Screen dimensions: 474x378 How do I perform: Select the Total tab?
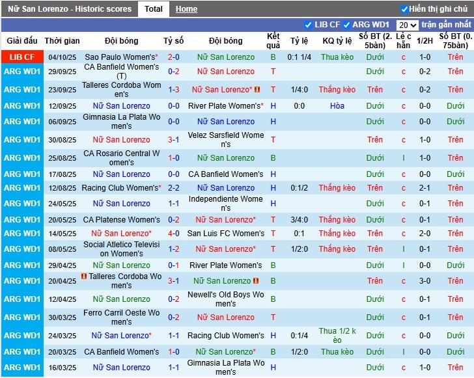(x=154, y=9)
